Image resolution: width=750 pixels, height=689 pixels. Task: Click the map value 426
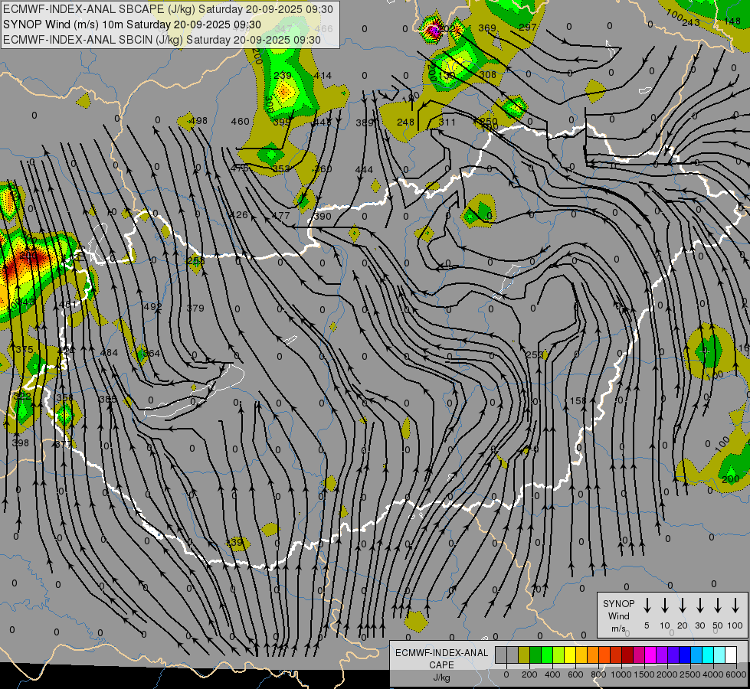239,214
